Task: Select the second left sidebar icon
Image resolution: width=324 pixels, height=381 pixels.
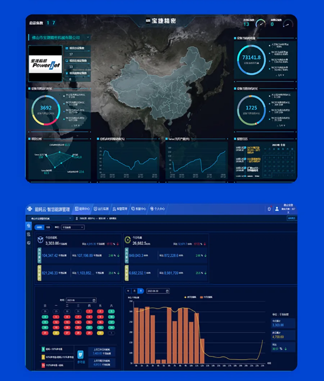Action: pyautogui.click(x=29, y=234)
